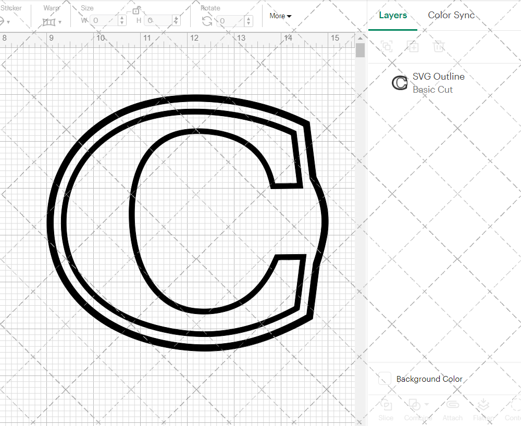The image size is (521, 426).
Task: Click the Basic Cut layer label
Action: [x=432, y=90]
